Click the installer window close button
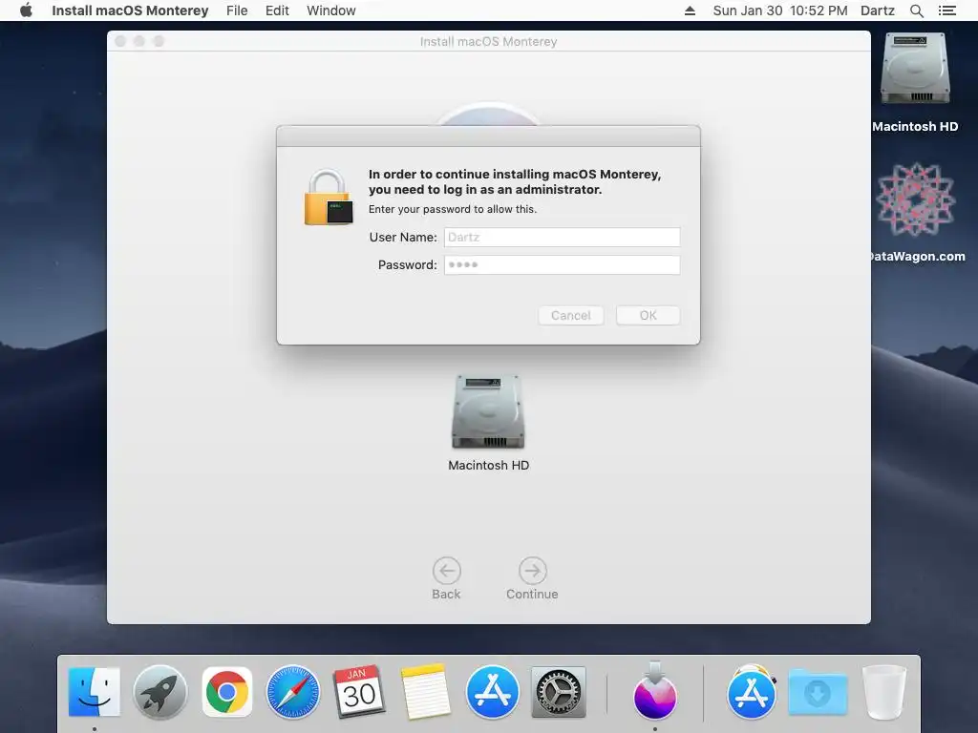Viewport: 978px width, 733px height. [120, 41]
